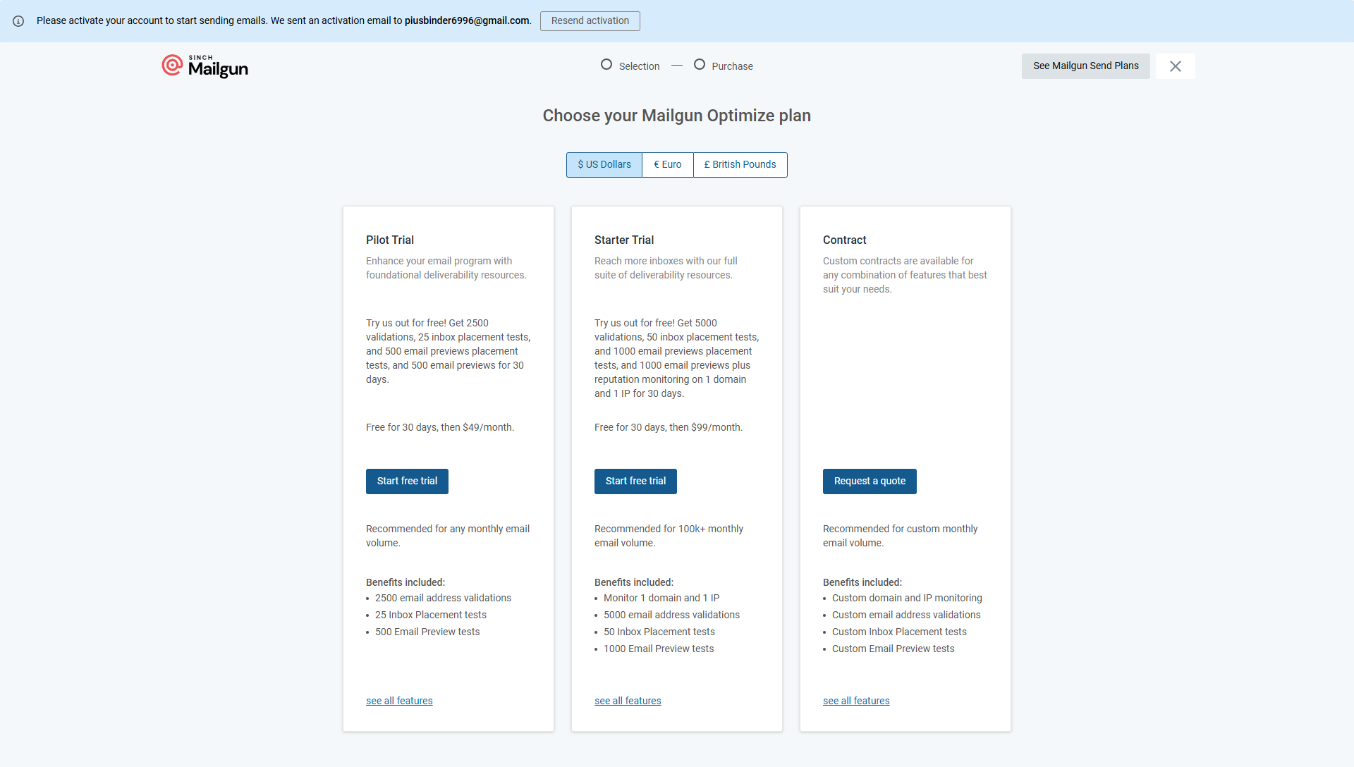
Task: Click 'Monitor 1 domain and 1 IP' benefit
Action: (x=661, y=599)
